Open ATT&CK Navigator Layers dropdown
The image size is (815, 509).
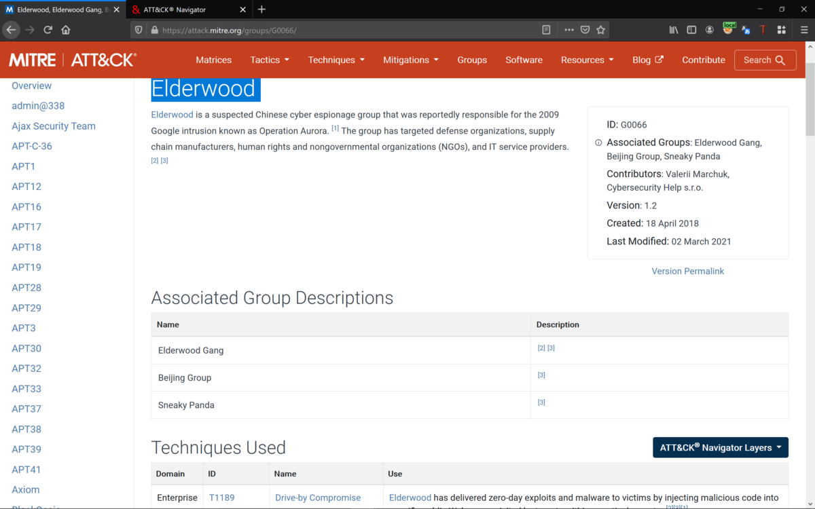coord(721,447)
